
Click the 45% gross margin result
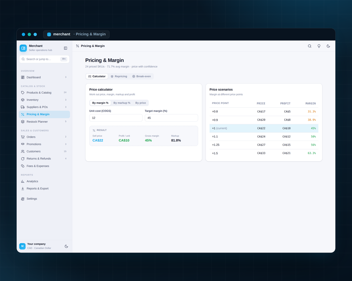tap(148, 140)
